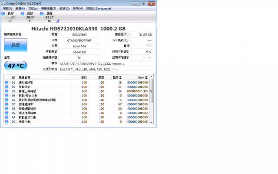Click the ID column header
The height and width of the screenshot is (174, 278).
(13, 77)
